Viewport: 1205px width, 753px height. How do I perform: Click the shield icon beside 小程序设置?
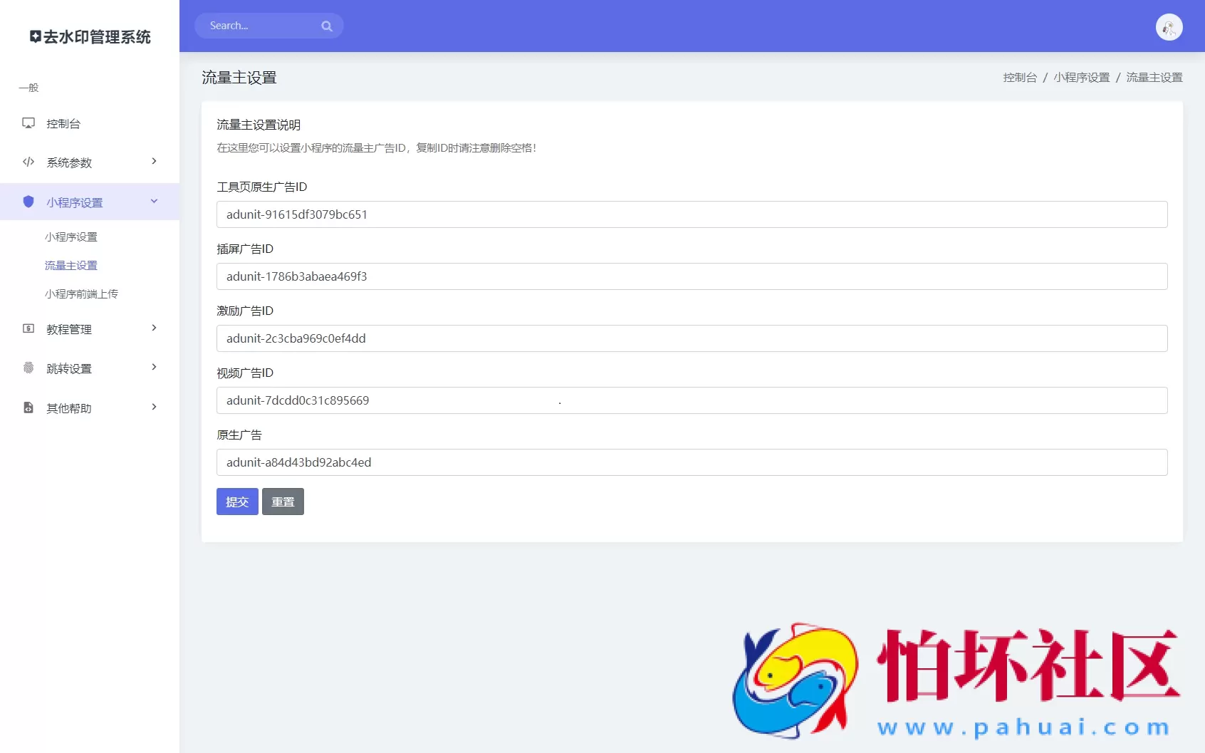point(28,202)
